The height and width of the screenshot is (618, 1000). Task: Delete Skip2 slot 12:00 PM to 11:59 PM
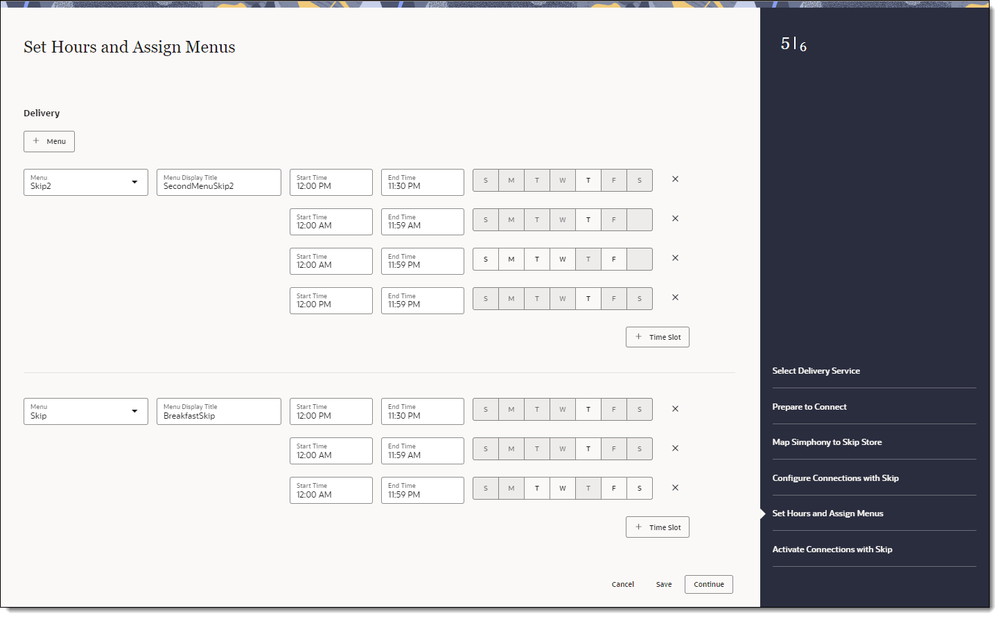675,298
